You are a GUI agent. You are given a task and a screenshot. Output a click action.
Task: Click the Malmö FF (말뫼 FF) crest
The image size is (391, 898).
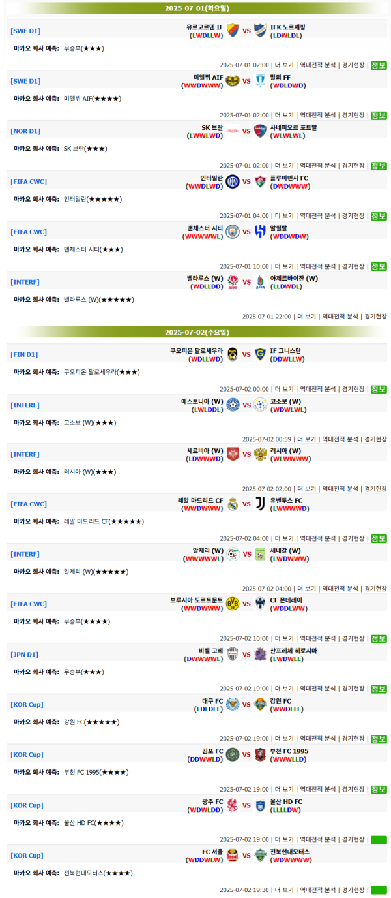260,81
